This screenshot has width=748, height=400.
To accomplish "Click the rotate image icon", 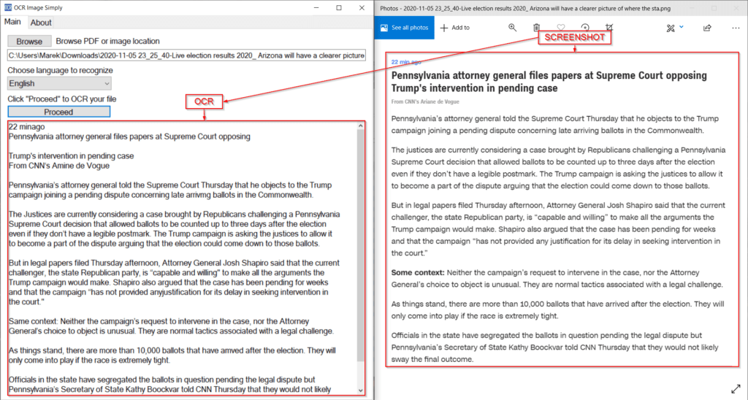I will point(584,28).
